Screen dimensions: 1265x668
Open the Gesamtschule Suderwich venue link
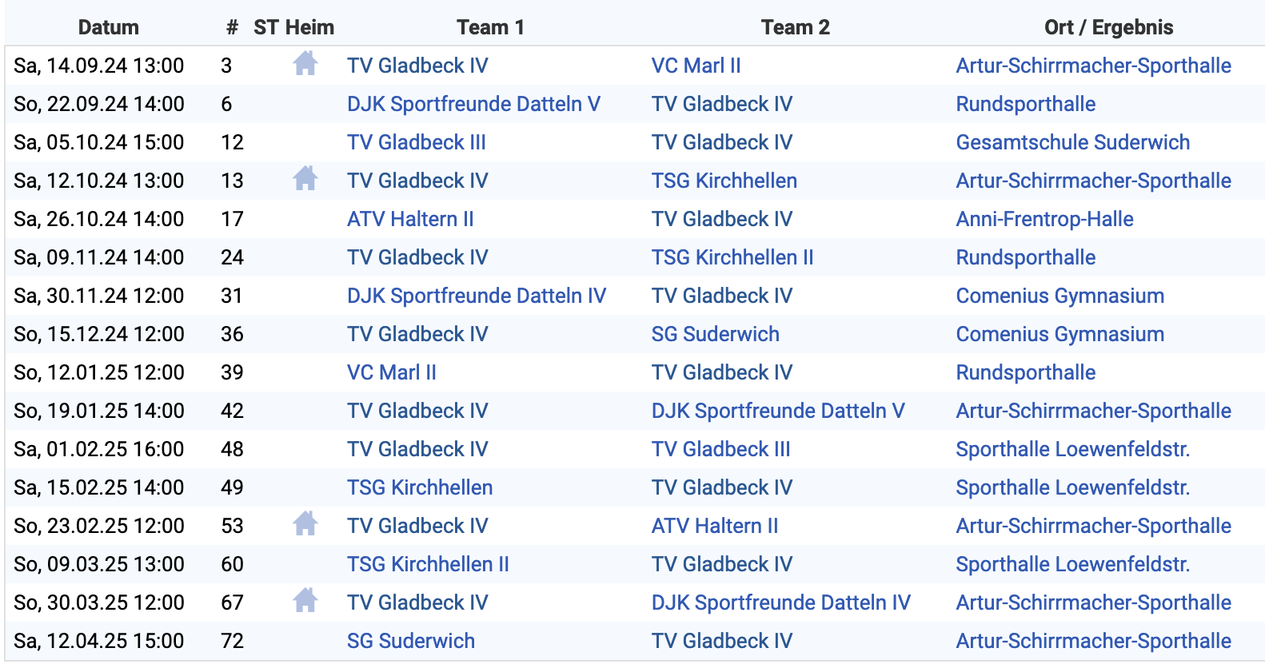(1073, 142)
